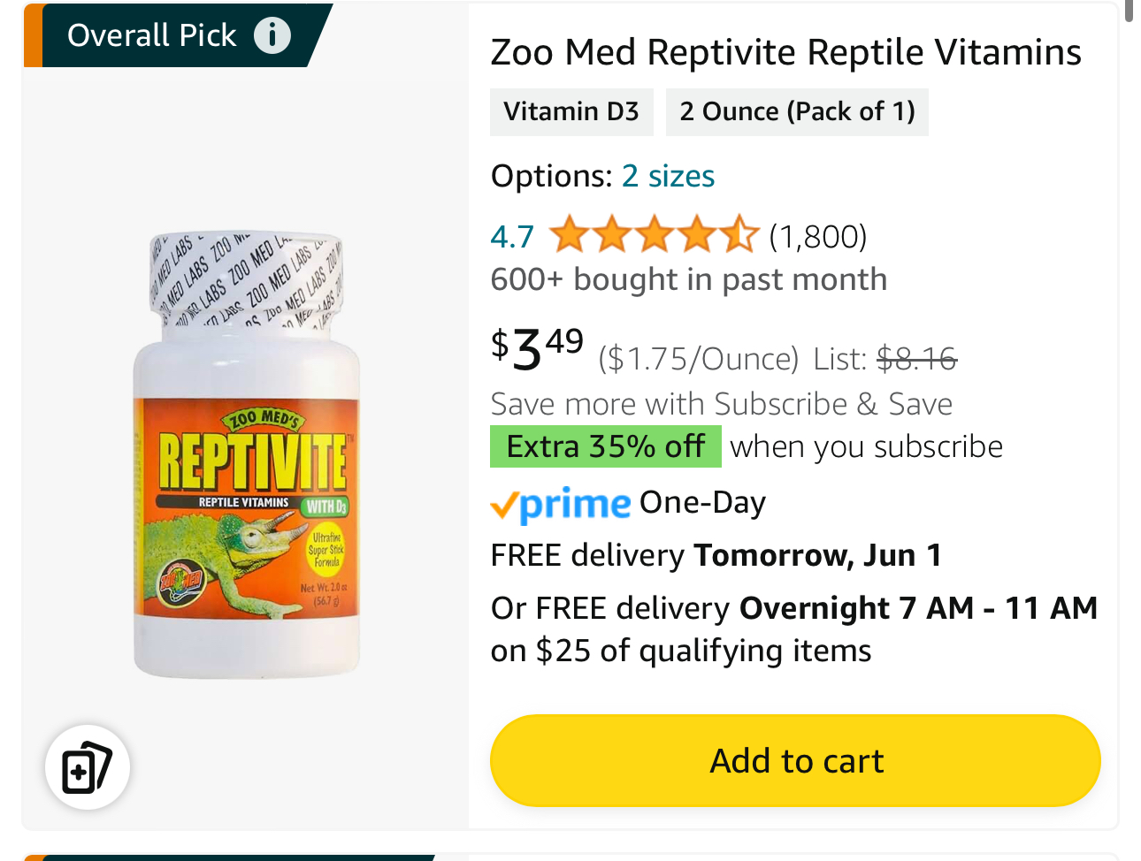
Task: Click the Extra 35% off badge
Action: click(x=606, y=446)
